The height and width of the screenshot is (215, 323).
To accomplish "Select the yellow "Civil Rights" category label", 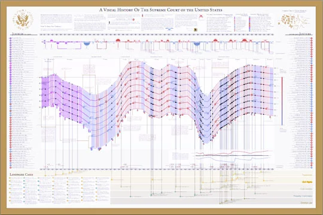I will (x=307, y=182).
